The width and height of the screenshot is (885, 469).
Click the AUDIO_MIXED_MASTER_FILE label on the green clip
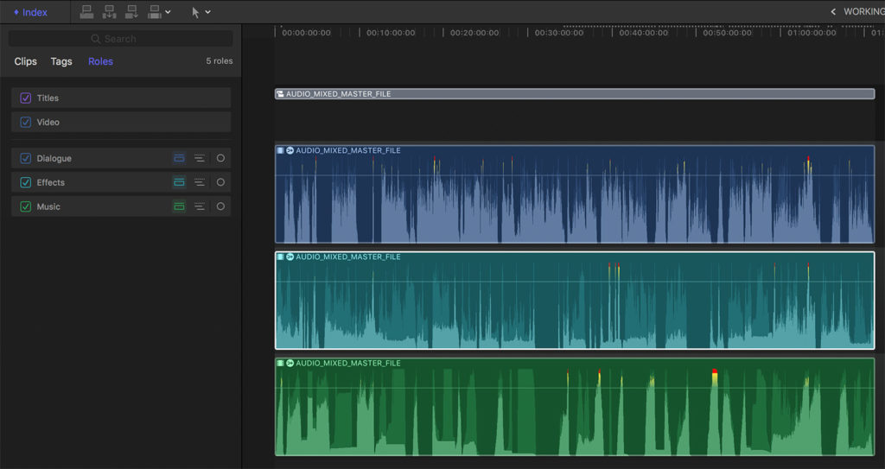(348, 363)
